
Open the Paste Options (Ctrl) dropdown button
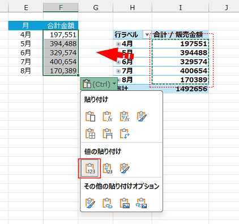[x=99, y=84]
